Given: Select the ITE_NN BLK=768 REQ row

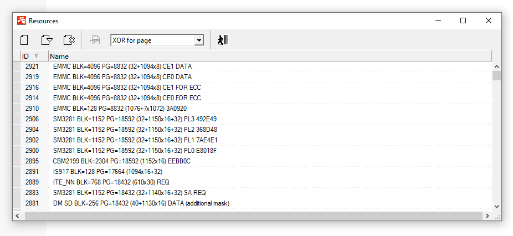Looking at the screenshot, I should click(110, 182).
